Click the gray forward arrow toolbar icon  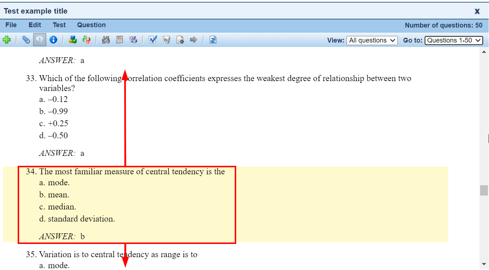pos(194,40)
